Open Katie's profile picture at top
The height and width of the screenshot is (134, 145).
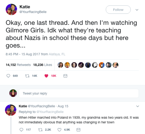click(11, 10)
